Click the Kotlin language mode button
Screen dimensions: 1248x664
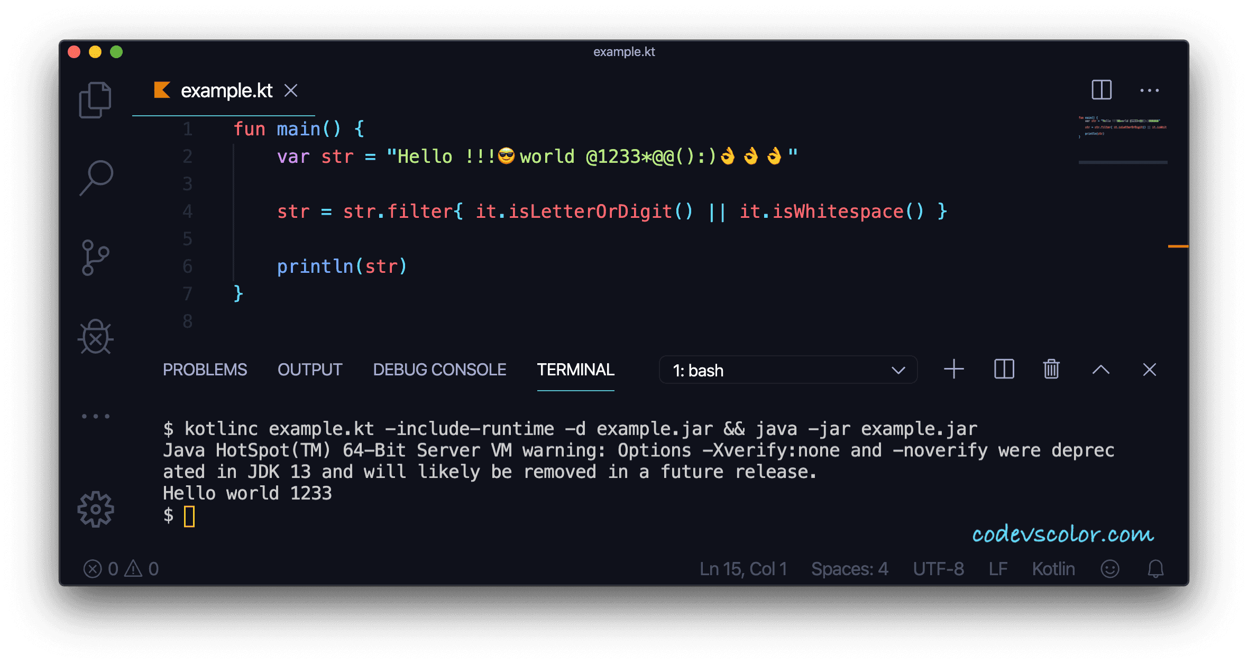point(1053,569)
